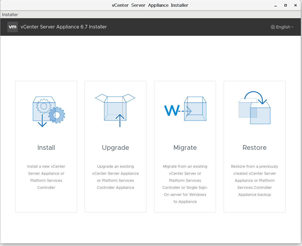This screenshot has height=246, width=302.
Task: Click the Install box-with-gears icon
Action: coord(49,112)
